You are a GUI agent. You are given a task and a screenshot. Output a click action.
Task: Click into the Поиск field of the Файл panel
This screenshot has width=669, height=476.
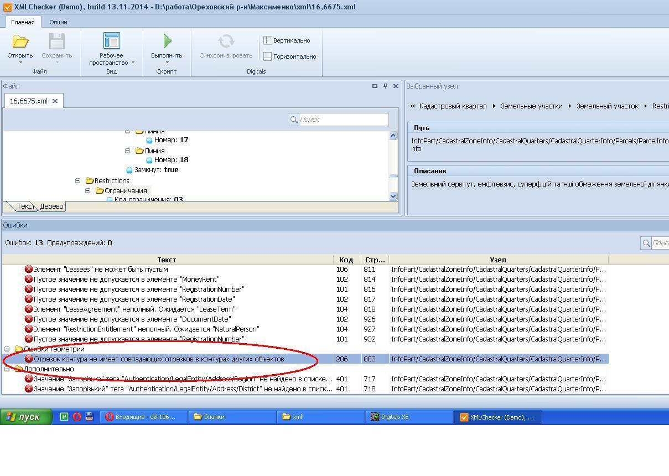click(343, 120)
